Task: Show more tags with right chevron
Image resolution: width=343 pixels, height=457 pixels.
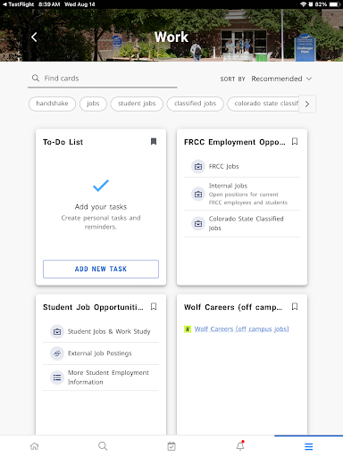Action: (x=307, y=104)
